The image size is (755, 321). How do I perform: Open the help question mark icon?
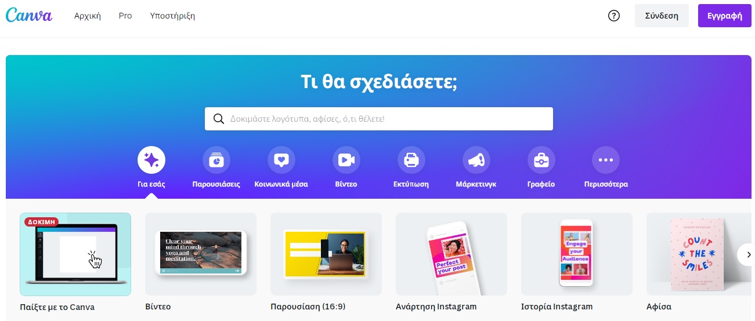[613, 16]
